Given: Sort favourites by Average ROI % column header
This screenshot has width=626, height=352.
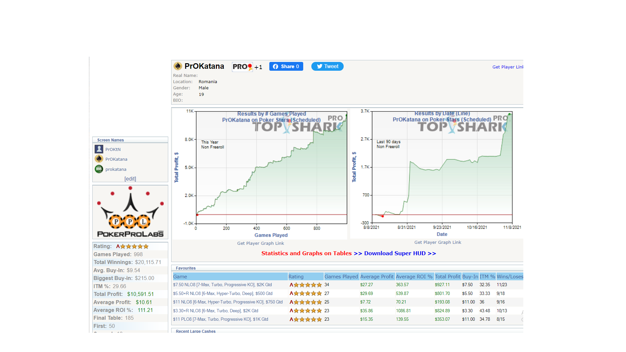Looking at the screenshot, I should point(414,277).
